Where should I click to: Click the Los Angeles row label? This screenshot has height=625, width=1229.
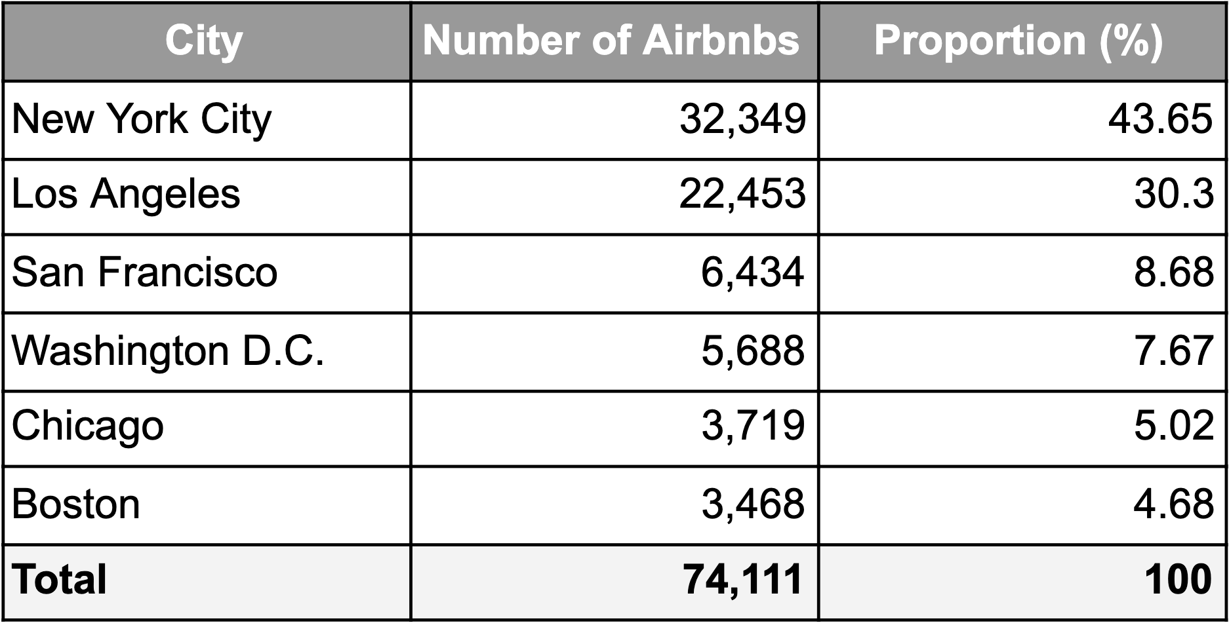tap(127, 195)
